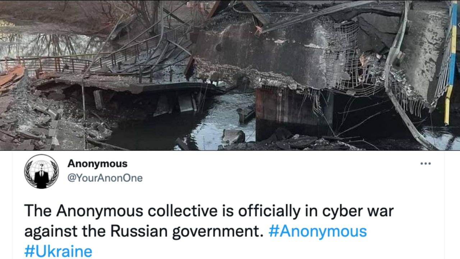Open the Anonymous profile avatar

click(41, 171)
